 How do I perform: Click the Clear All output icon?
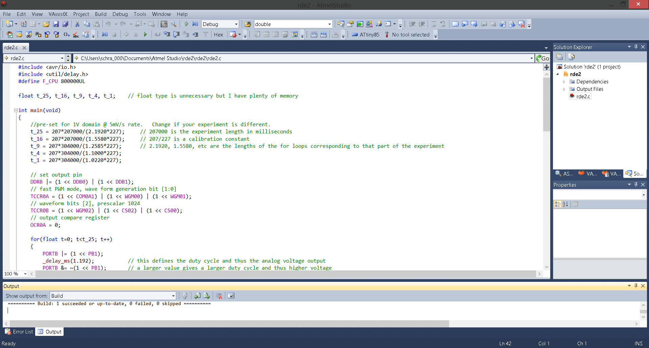click(219, 296)
